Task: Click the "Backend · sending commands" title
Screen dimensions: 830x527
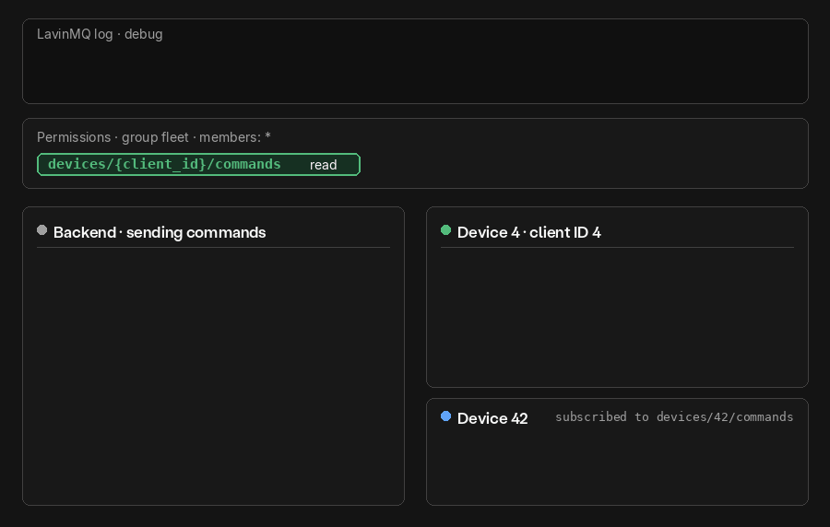Action: (160, 232)
